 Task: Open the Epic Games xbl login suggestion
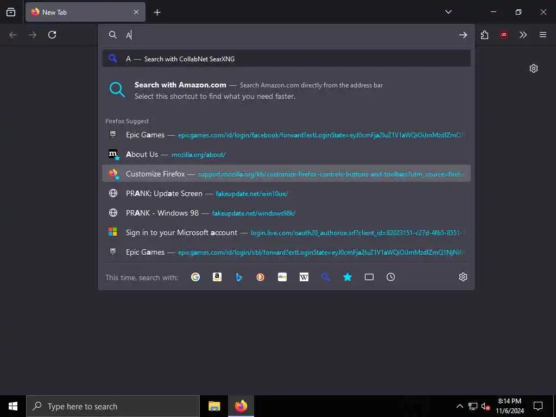[x=287, y=252]
